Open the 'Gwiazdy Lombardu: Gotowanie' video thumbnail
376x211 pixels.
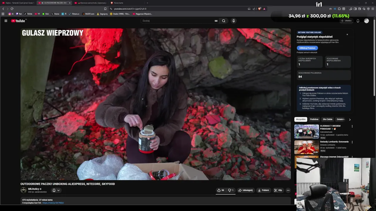click(x=307, y=147)
